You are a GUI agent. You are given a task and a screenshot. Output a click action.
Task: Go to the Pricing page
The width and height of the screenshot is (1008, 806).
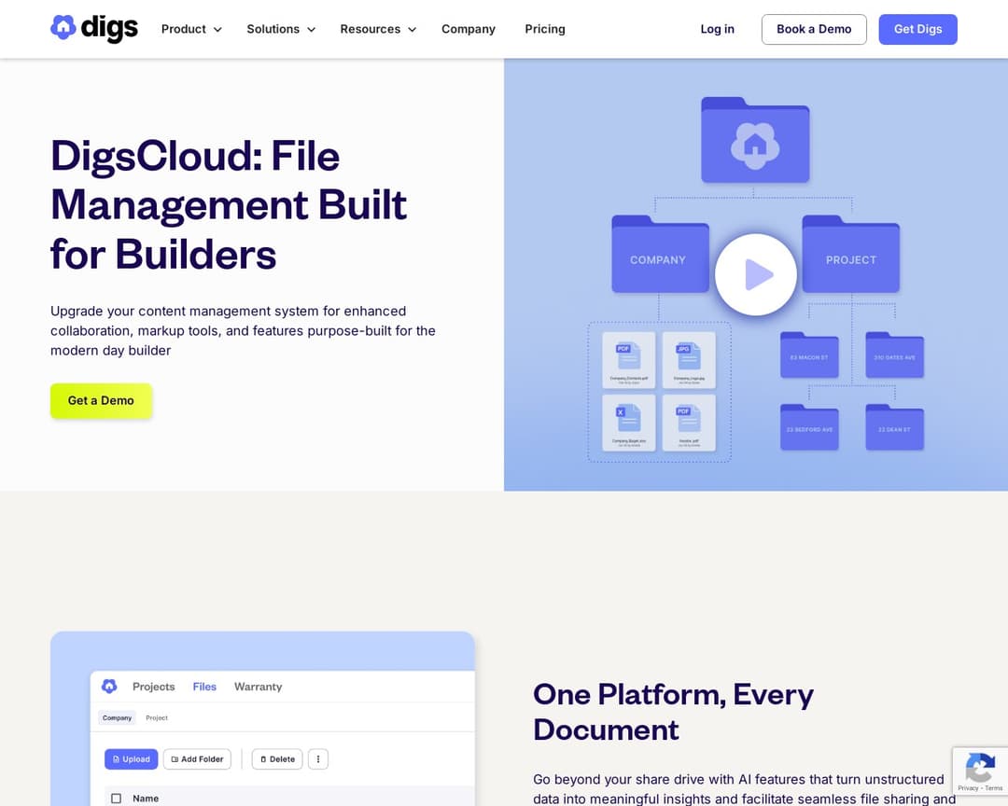(544, 29)
